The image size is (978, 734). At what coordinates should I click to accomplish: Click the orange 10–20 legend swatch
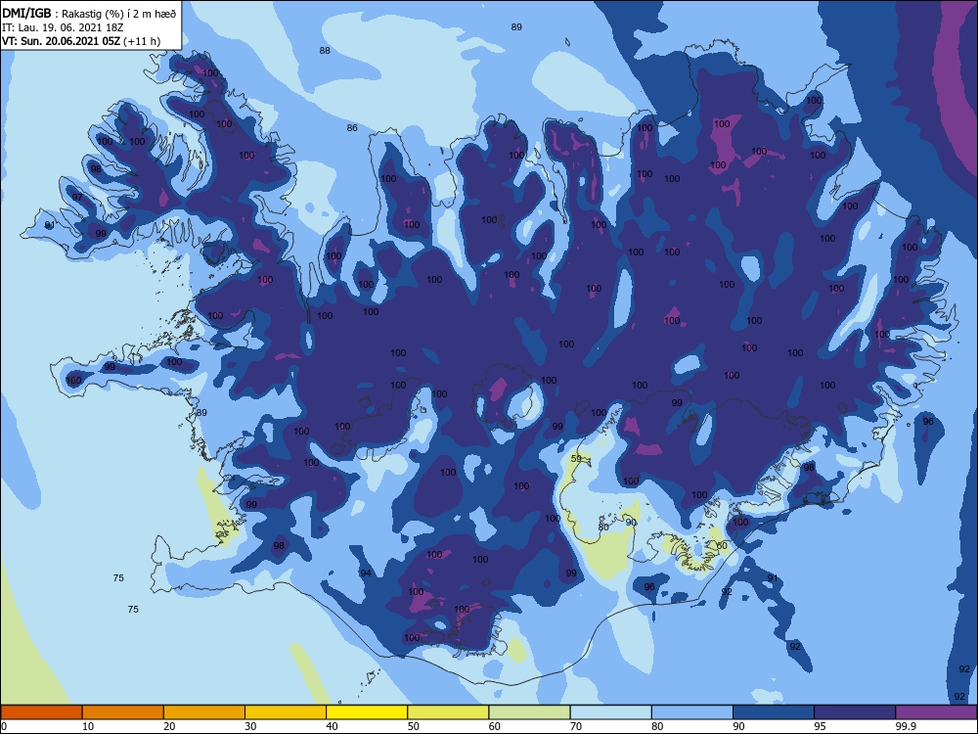click(123, 712)
